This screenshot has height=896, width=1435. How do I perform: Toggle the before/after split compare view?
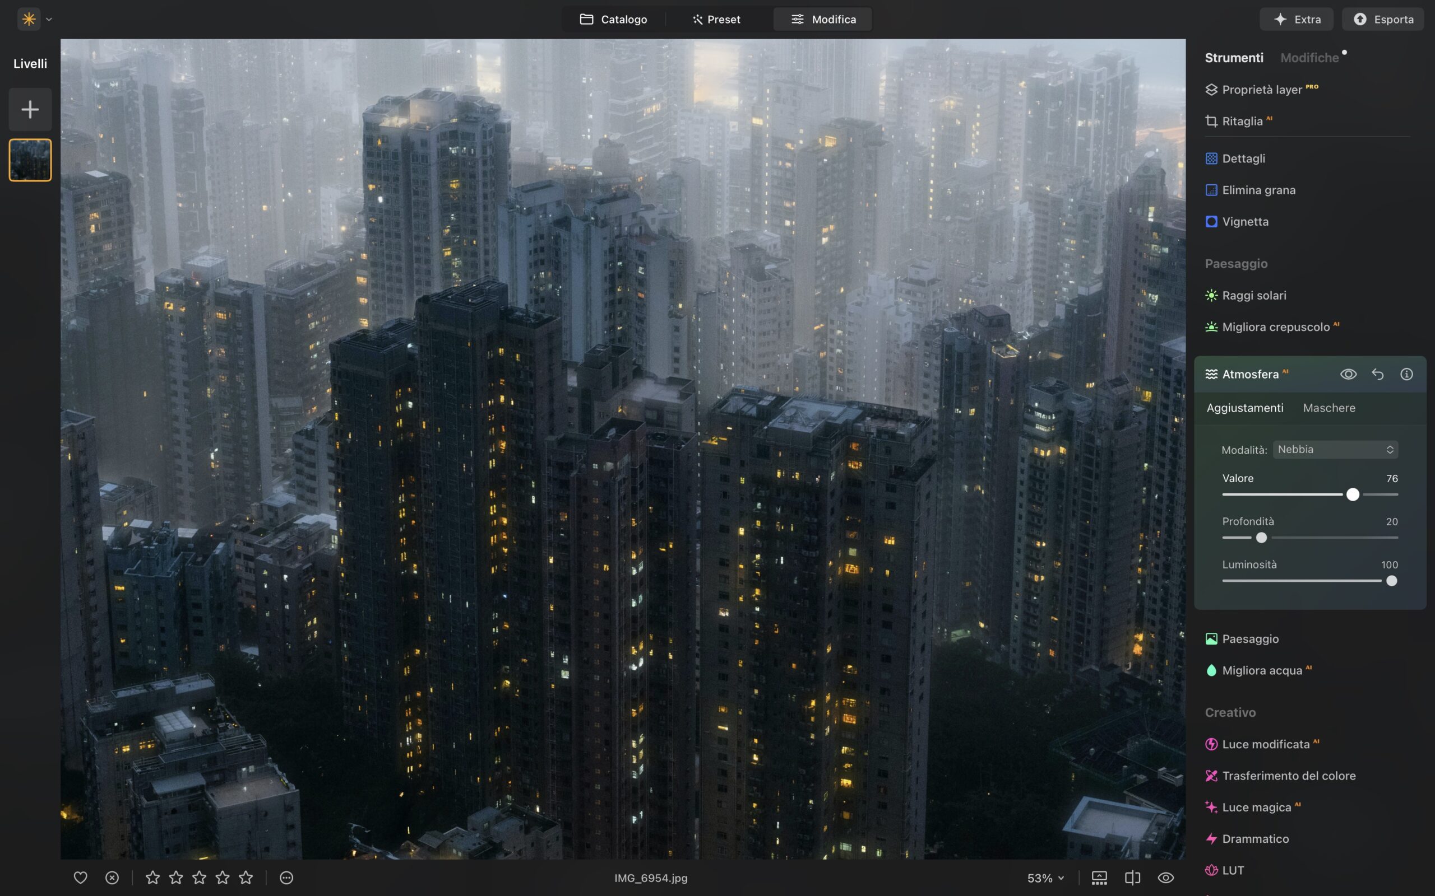point(1132,878)
